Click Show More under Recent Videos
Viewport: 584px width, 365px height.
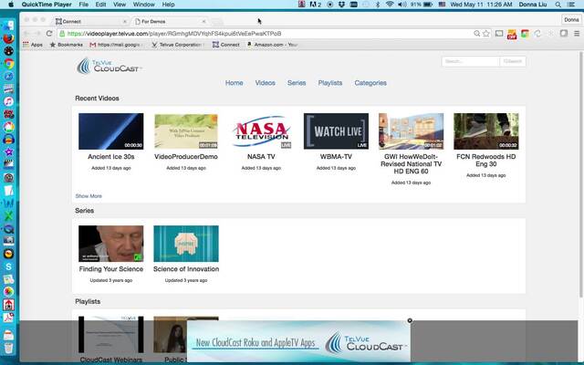pos(89,196)
